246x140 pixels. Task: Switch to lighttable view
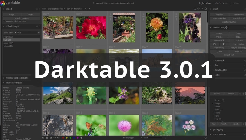coord(205,3)
